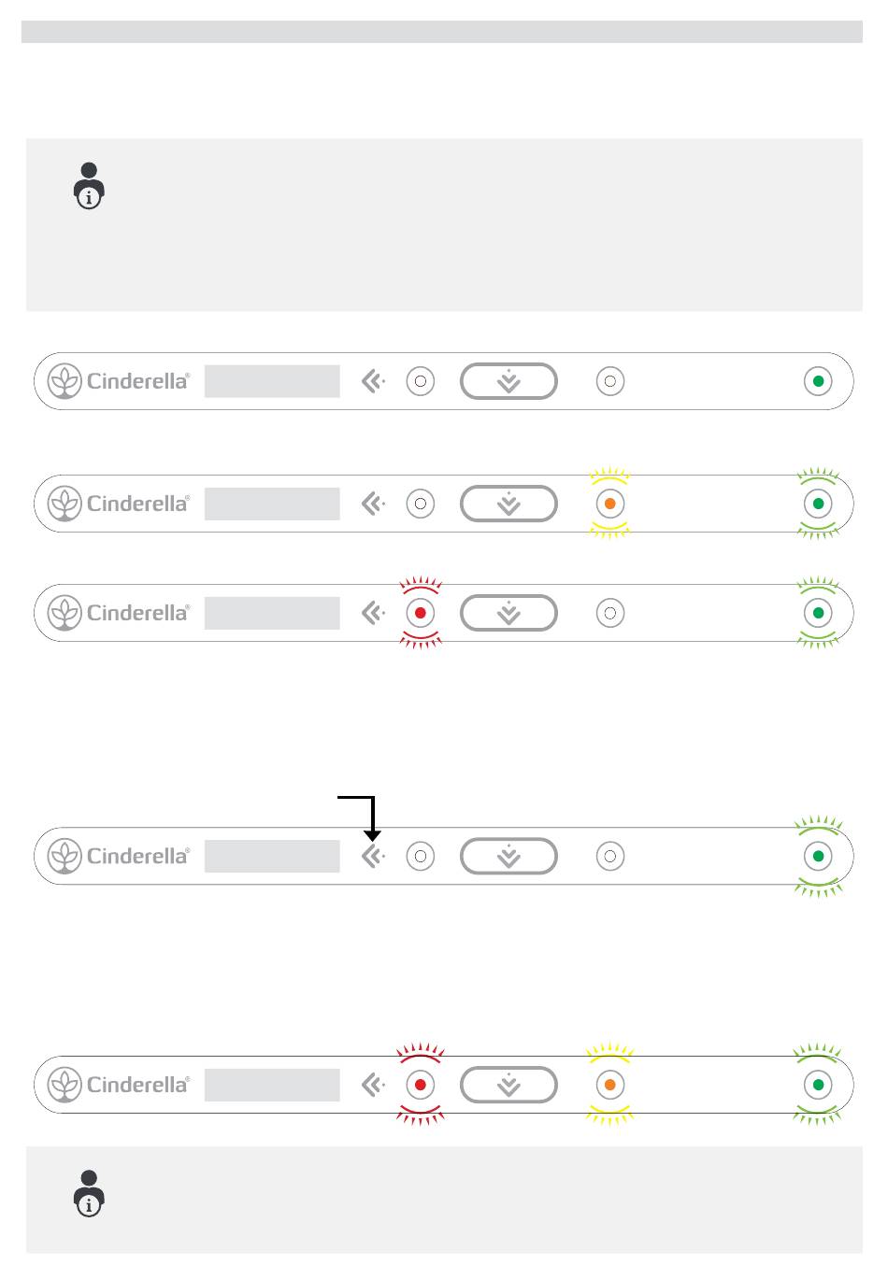888x1279 pixels.
Task: Click the down-chevron oval button on the topmost panel
Action: [508, 381]
